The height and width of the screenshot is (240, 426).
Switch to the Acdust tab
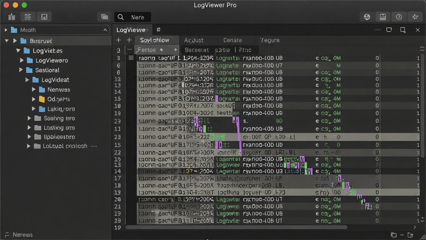coord(194,40)
